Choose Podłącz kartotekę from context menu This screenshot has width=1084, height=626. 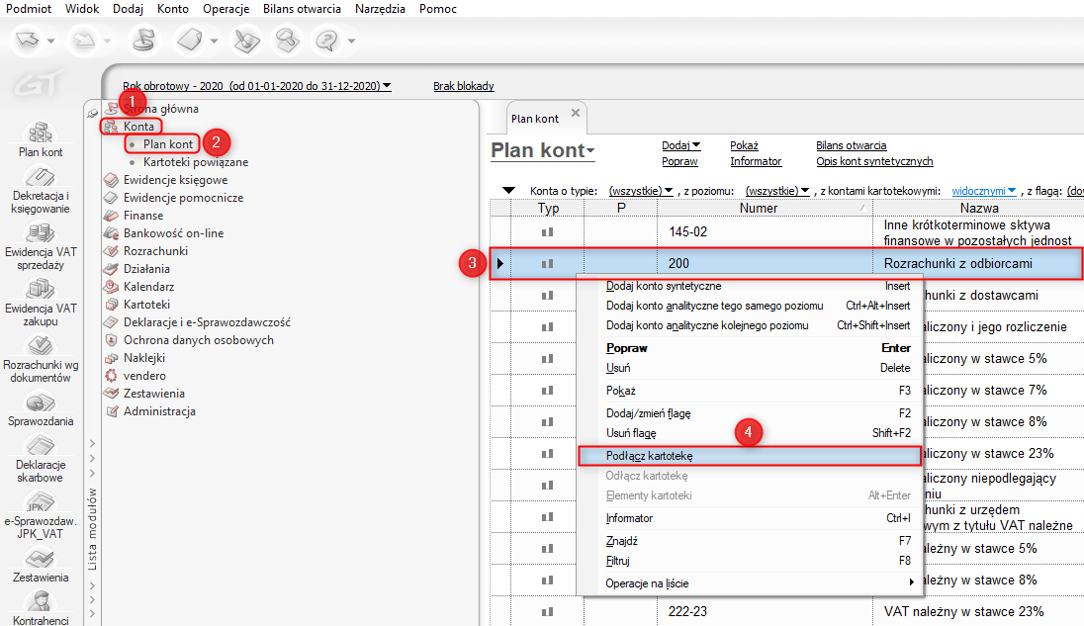pyautogui.click(x=650, y=456)
